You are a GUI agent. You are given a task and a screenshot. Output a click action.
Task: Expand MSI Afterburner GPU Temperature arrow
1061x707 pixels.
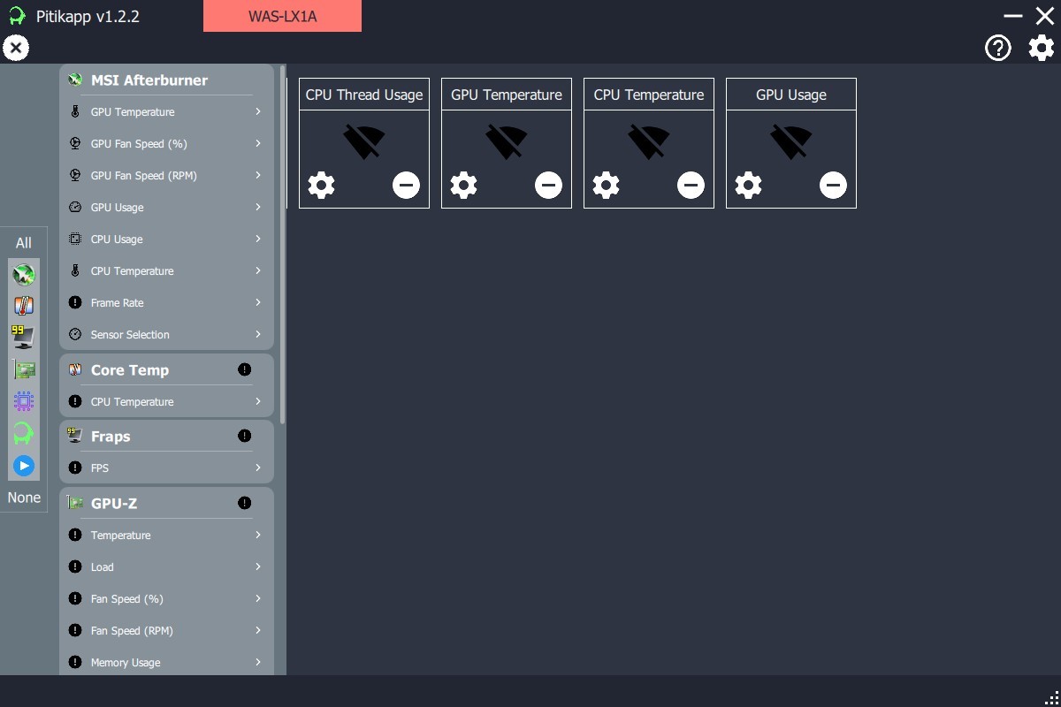pyautogui.click(x=258, y=111)
